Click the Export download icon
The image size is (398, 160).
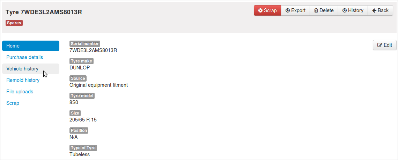point(288,11)
